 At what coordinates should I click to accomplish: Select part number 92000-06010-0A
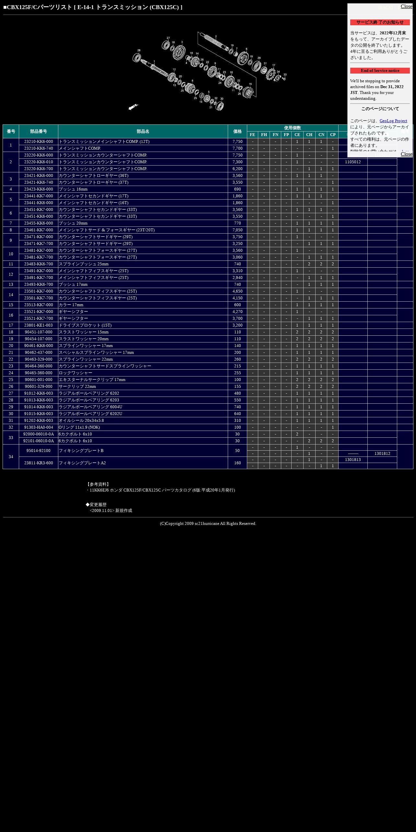pyautogui.click(x=39, y=434)
